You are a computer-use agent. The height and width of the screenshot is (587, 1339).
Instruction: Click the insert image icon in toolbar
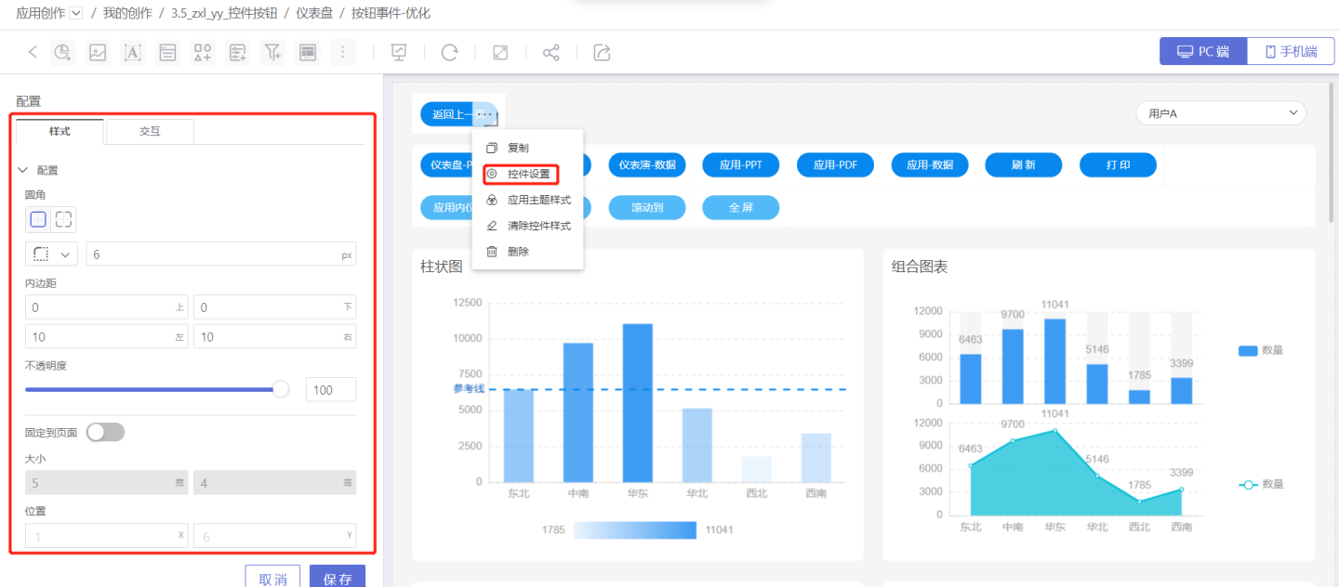(98, 53)
